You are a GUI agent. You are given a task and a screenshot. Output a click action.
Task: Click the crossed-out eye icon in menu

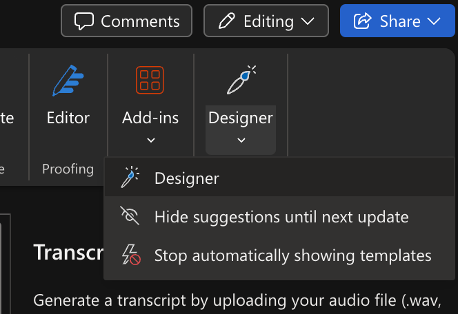[130, 216]
